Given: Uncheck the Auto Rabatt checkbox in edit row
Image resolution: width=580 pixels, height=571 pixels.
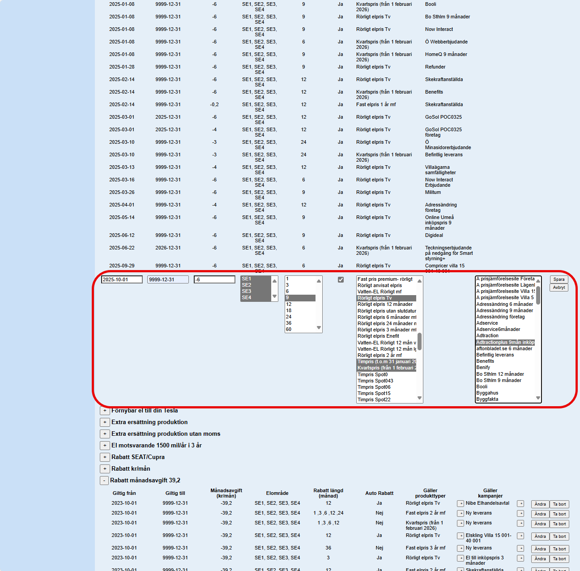Looking at the screenshot, I should (x=341, y=279).
